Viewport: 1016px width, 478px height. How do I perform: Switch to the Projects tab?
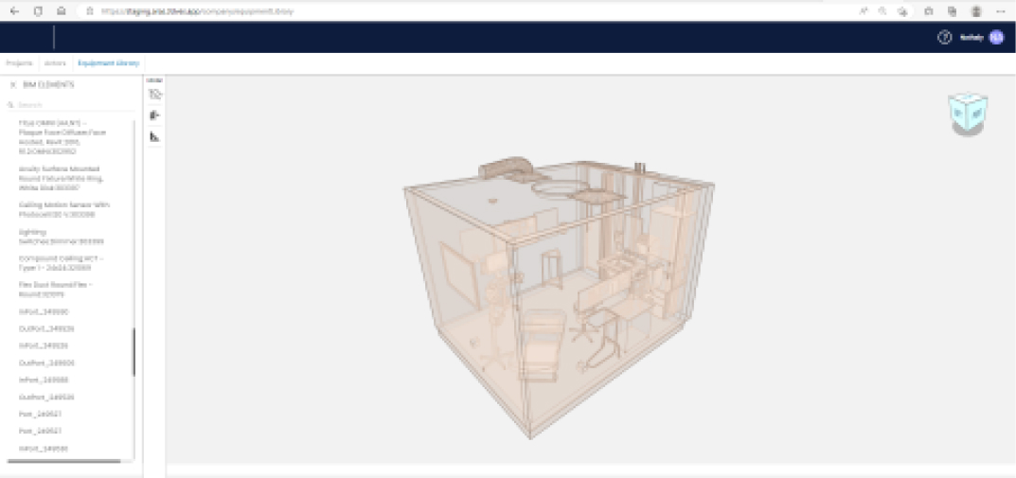pyautogui.click(x=19, y=62)
